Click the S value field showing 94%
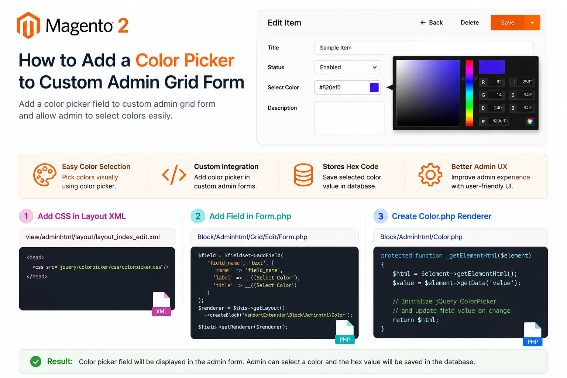 pos(522,95)
